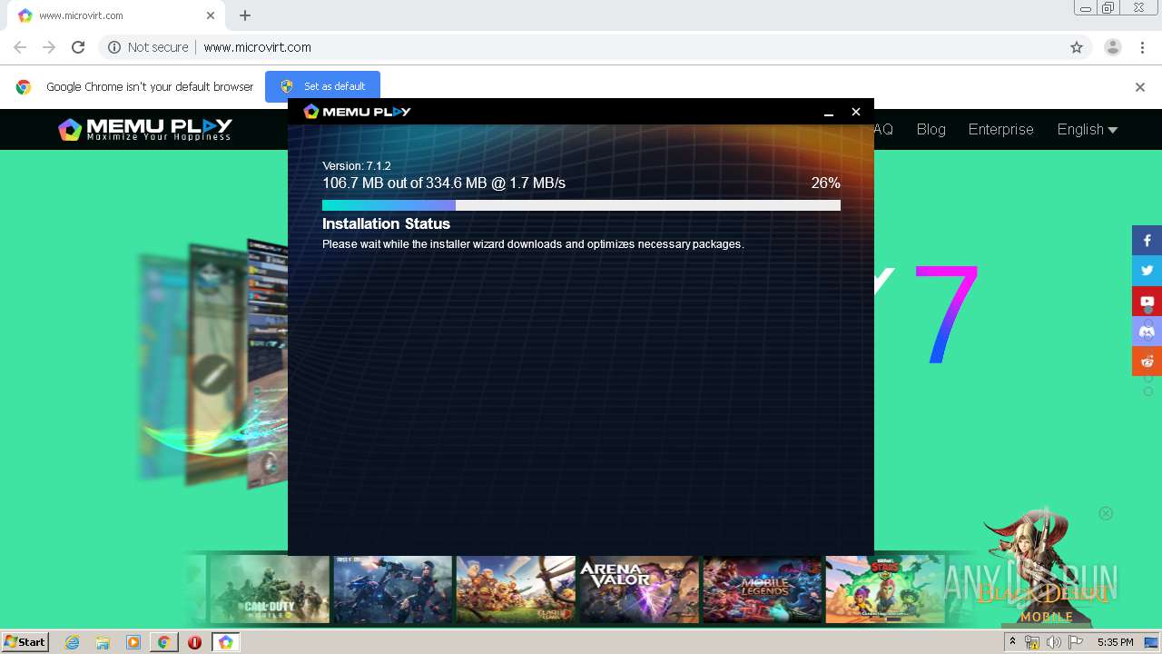
Task: Click the 26% progress percentage
Action: pyautogui.click(x=825, y=183)
